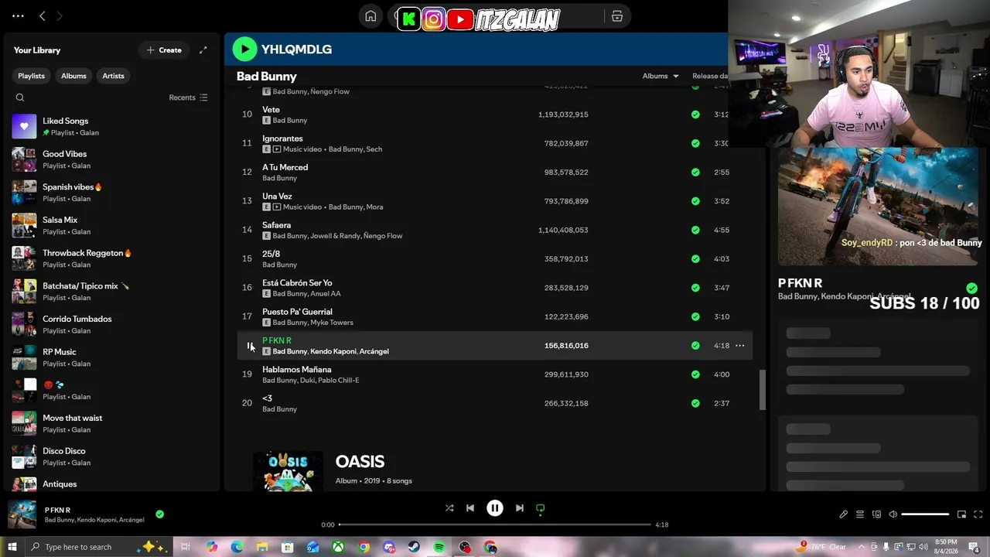990x557 pixels.
Task: Enter full screen mode
Action: click(978, 514)
